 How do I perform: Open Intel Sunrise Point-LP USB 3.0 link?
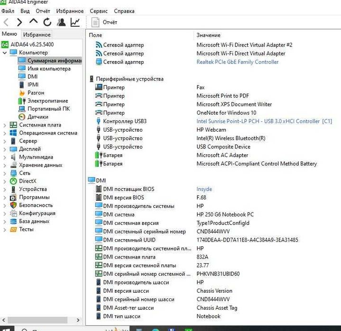264,121
